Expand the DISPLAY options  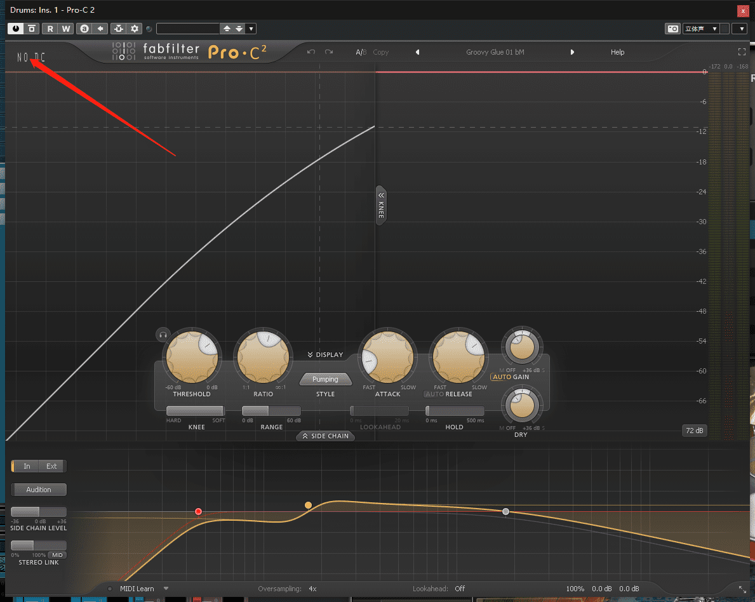tap(325, 354)
